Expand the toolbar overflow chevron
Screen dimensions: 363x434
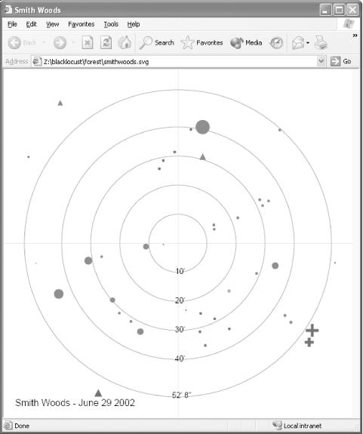click(355, 35)
